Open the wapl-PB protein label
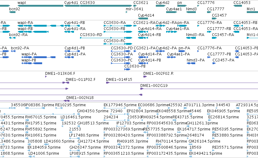Screen dimensions: 258x158 click(x=29, y=60)
